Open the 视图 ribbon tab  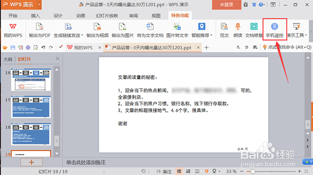156,16
